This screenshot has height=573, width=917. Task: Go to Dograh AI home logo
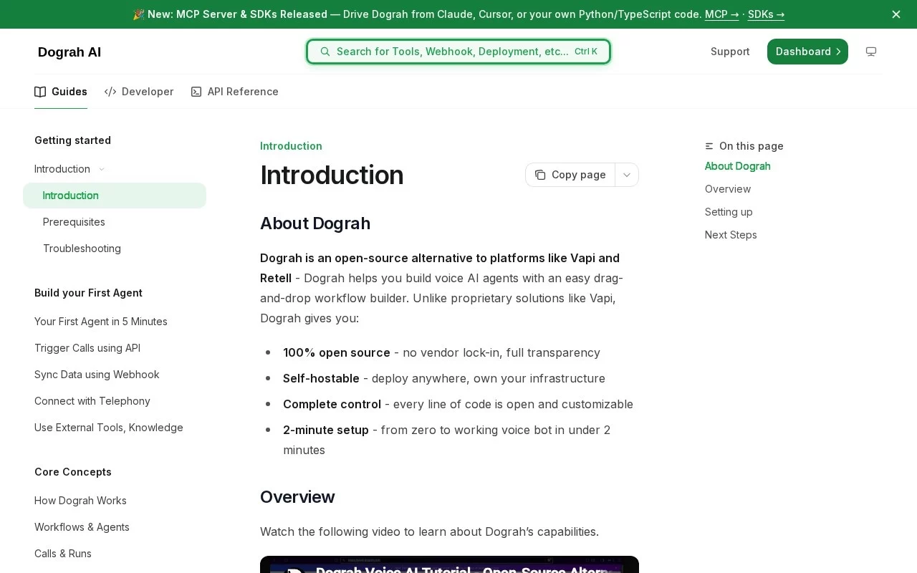pyautogui.click(x=69, y=52)
